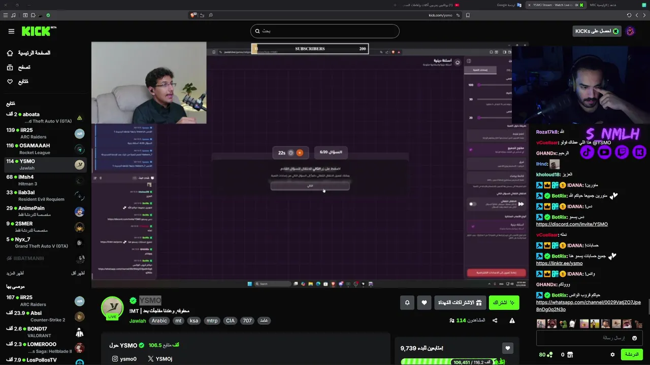Open aboata channel in followed list
This screenshot has height=365, width=650.
(x=45, y=118)
